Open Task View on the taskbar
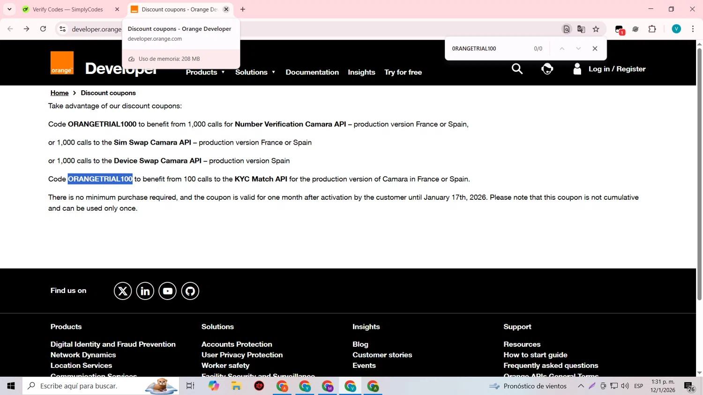This screenshot has width=703, height=395. (190, 386)
